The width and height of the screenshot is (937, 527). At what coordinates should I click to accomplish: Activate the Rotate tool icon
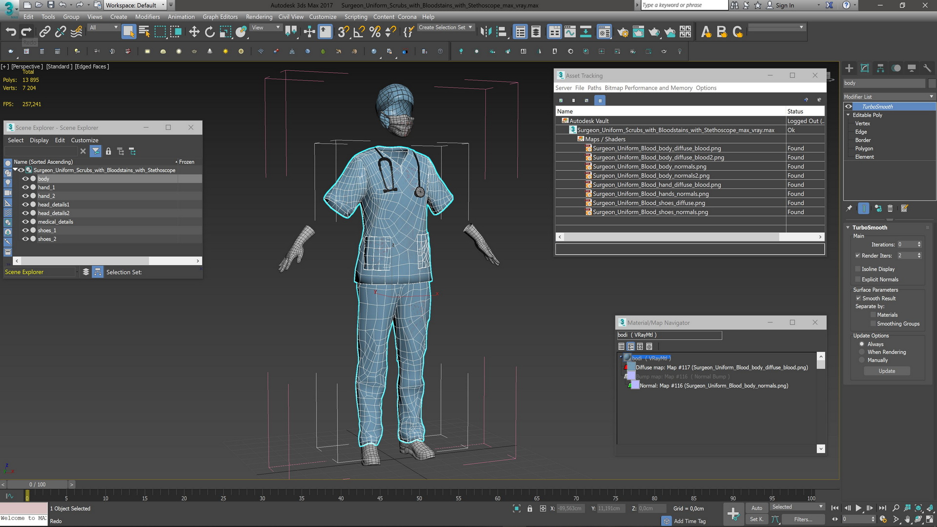(209, 32)
